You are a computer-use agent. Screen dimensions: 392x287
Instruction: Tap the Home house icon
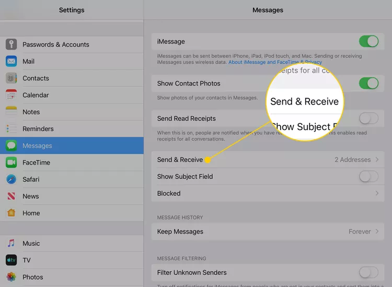pyautogui.click(x=11, y=213)
